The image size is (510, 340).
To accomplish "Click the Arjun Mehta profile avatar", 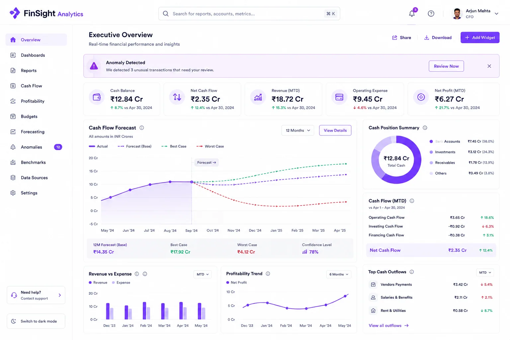I will coord(457,14).
